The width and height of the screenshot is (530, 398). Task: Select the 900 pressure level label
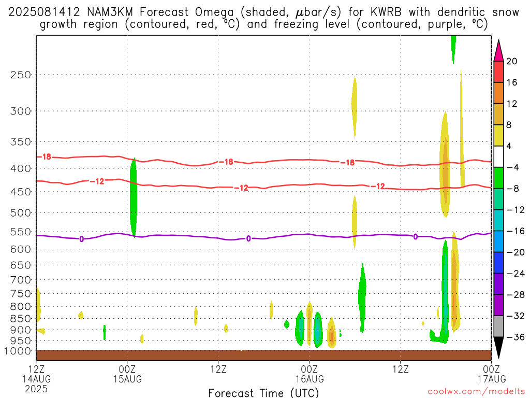(x=21, y=330)
